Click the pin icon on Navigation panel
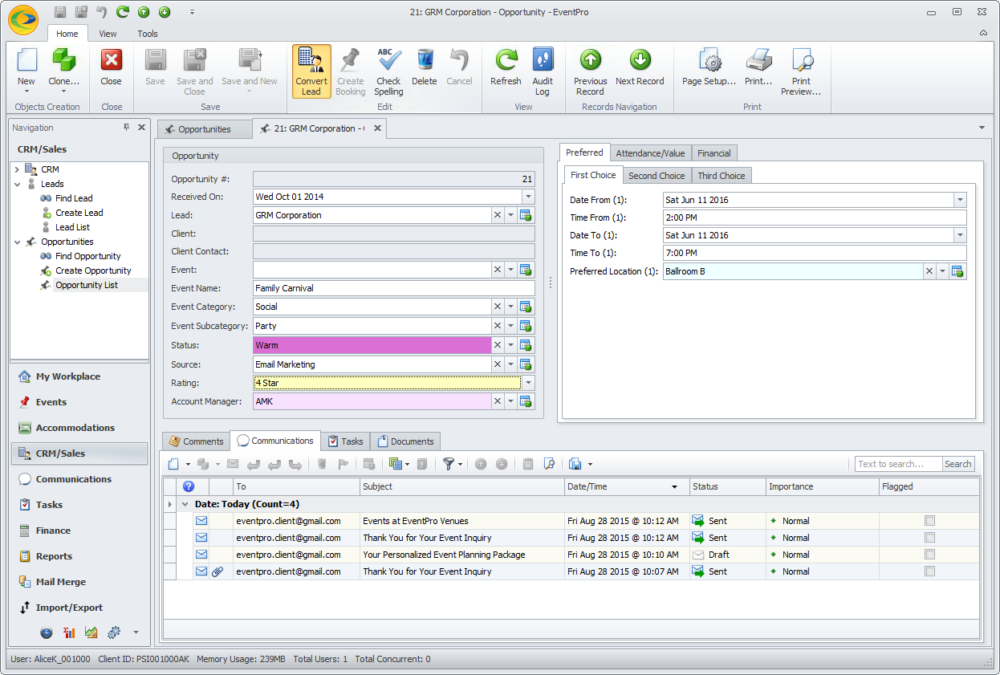This screenshot has height=675, width=1000. tap(126, 128)
